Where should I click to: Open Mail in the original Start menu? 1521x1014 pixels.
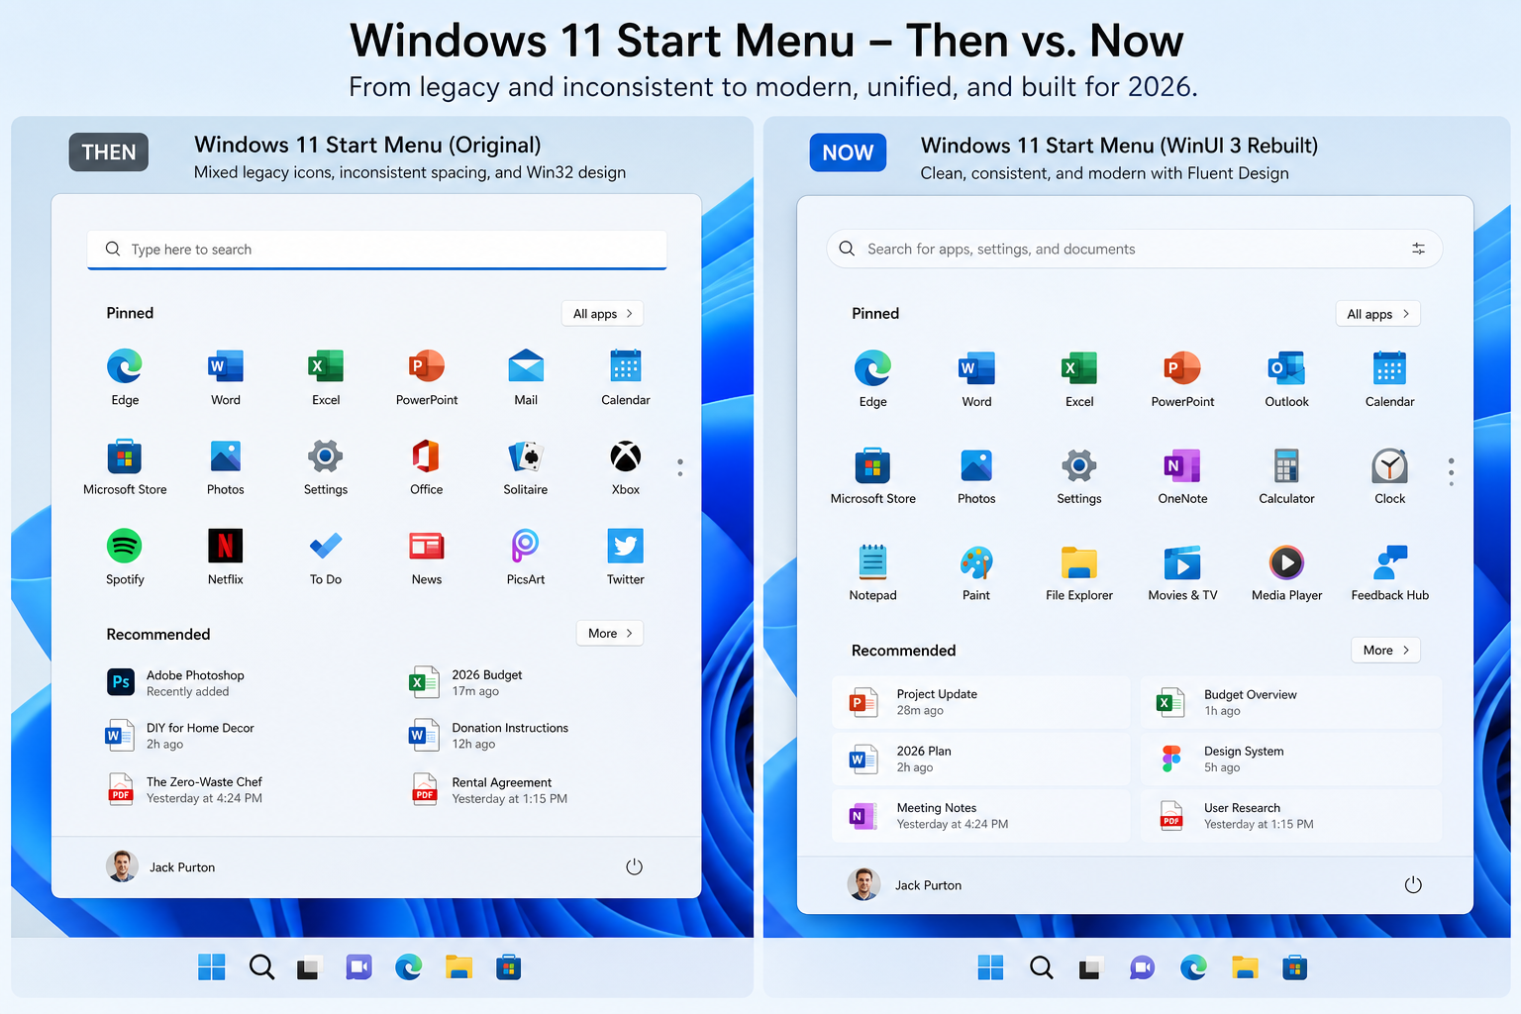tap(526, 377)
